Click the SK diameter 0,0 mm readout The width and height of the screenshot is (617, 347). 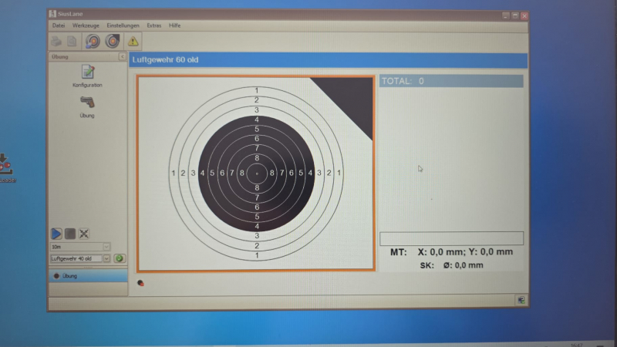(x=451, y=265)
